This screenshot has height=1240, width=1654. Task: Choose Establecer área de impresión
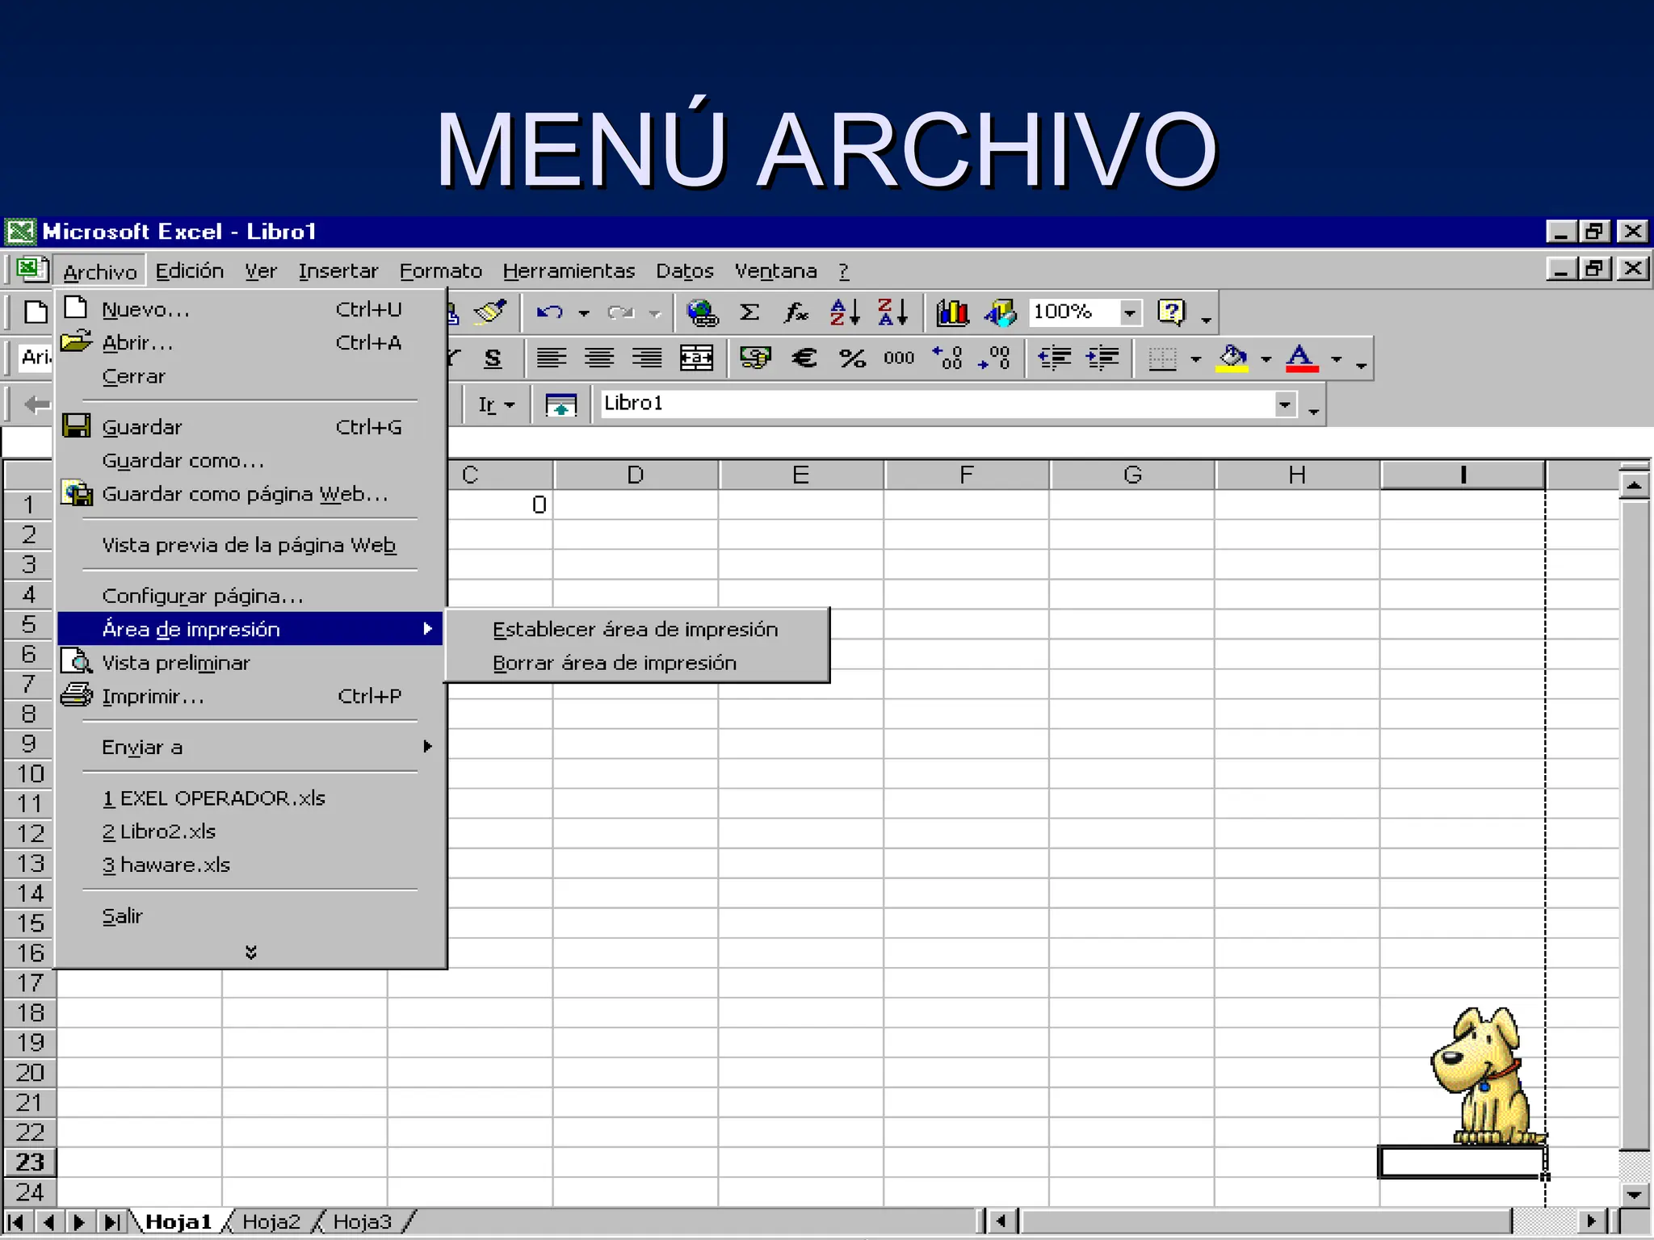[636, 629]
